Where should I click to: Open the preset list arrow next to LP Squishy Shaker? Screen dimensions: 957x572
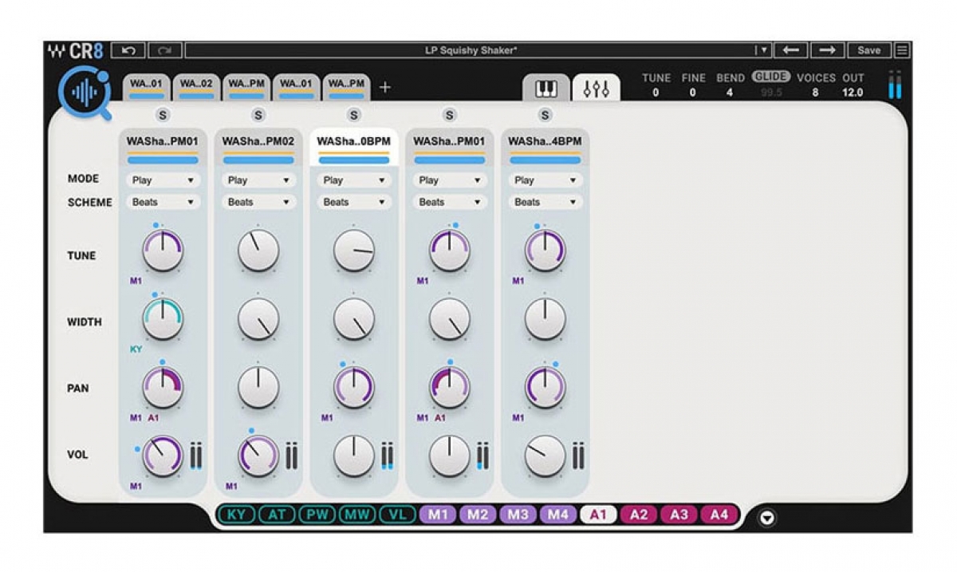point(763,50)
